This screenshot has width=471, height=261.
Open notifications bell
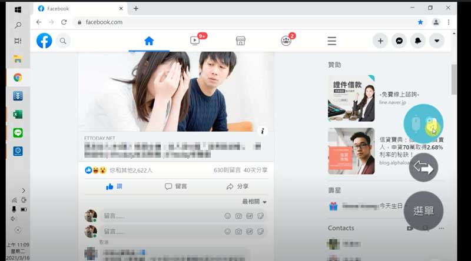[418, 41]
